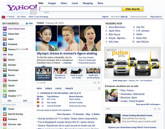Open the Mobile phone icon link
Image resolution: width=165 pixels, height=129 pixels.
click(x=92, y=114)
